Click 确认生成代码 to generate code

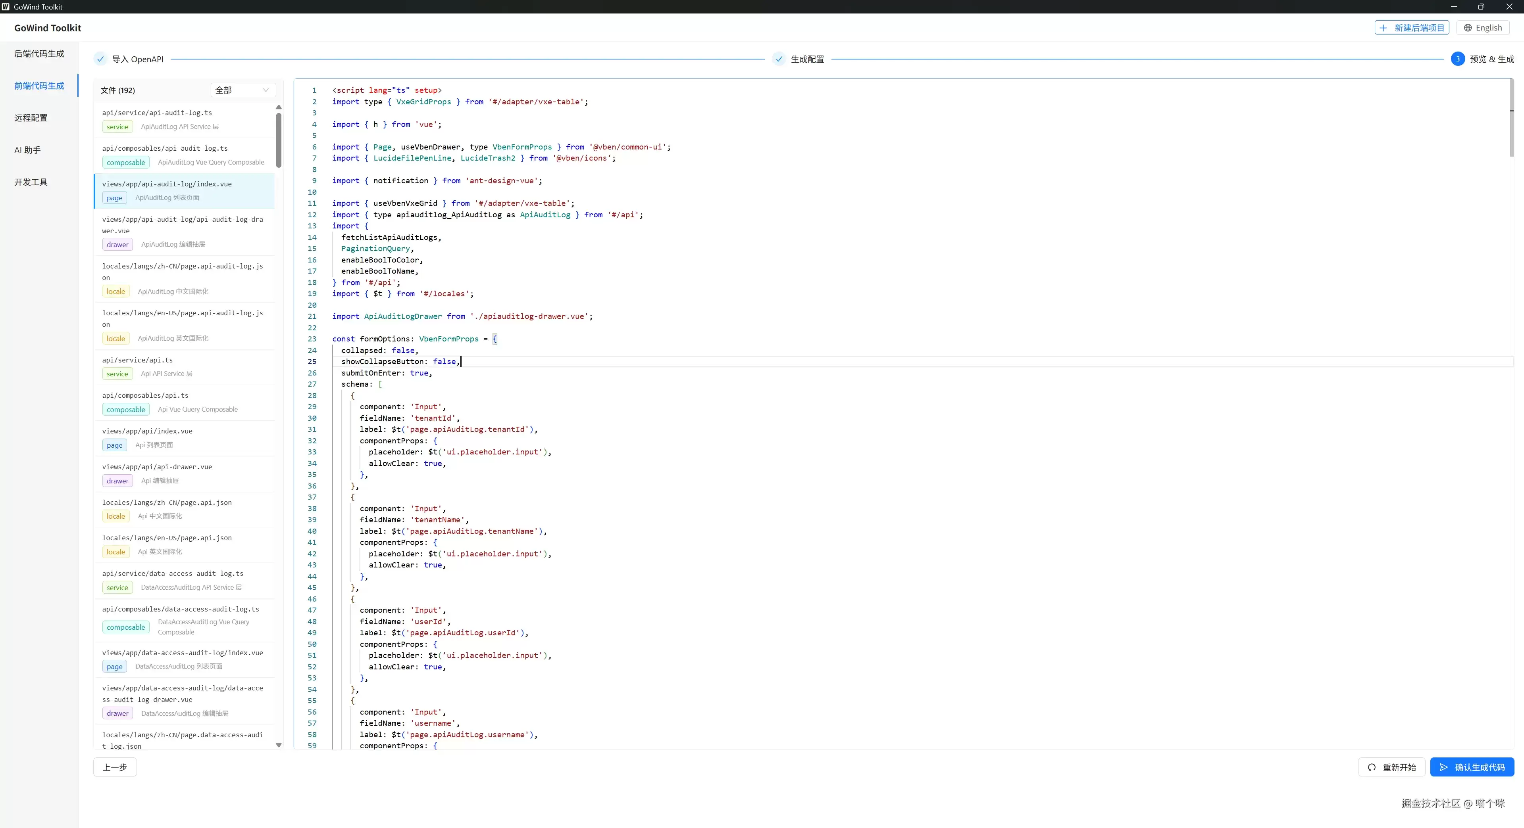[1472, 767]
